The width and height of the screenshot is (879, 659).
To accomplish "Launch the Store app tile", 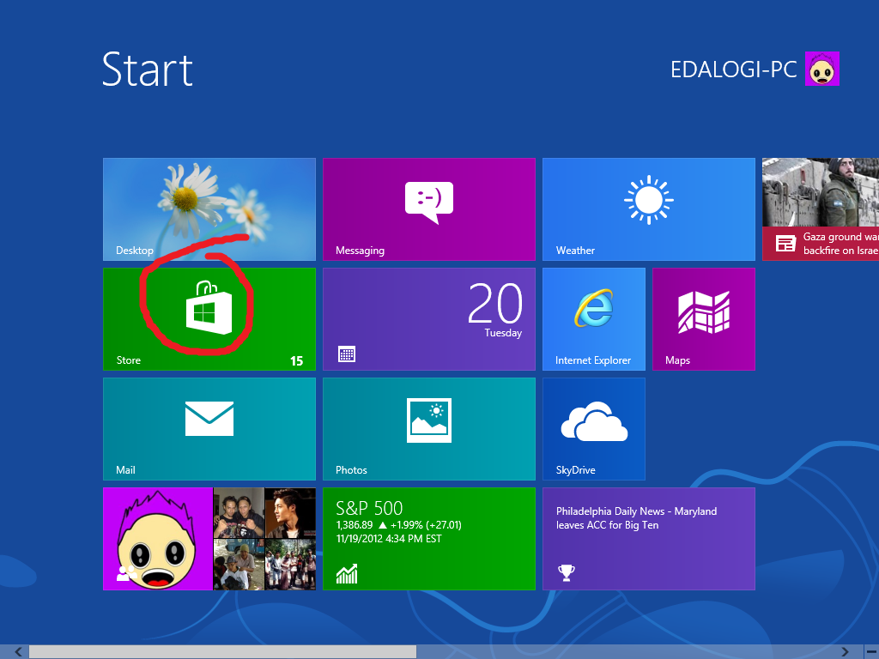I will click(209, 319).
